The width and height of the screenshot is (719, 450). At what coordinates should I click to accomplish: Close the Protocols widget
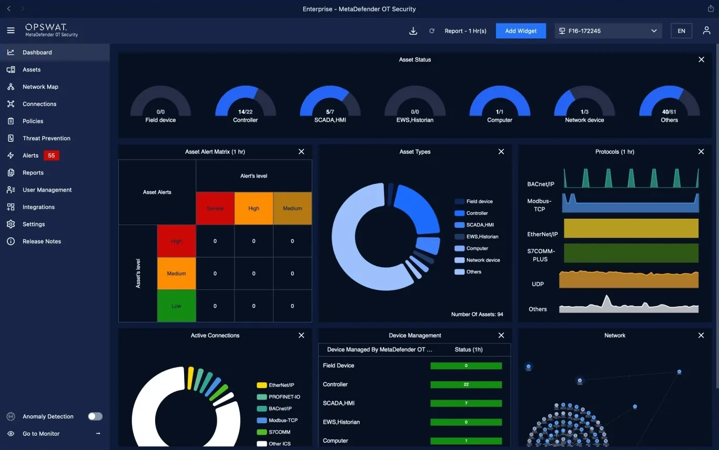coord(701,152)
